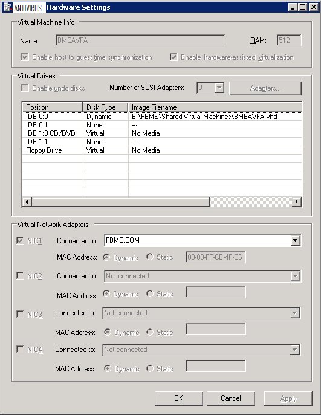Enable the NIC2 checkbox
Viewport: 321px width, 416px height.
pos(20,276)
